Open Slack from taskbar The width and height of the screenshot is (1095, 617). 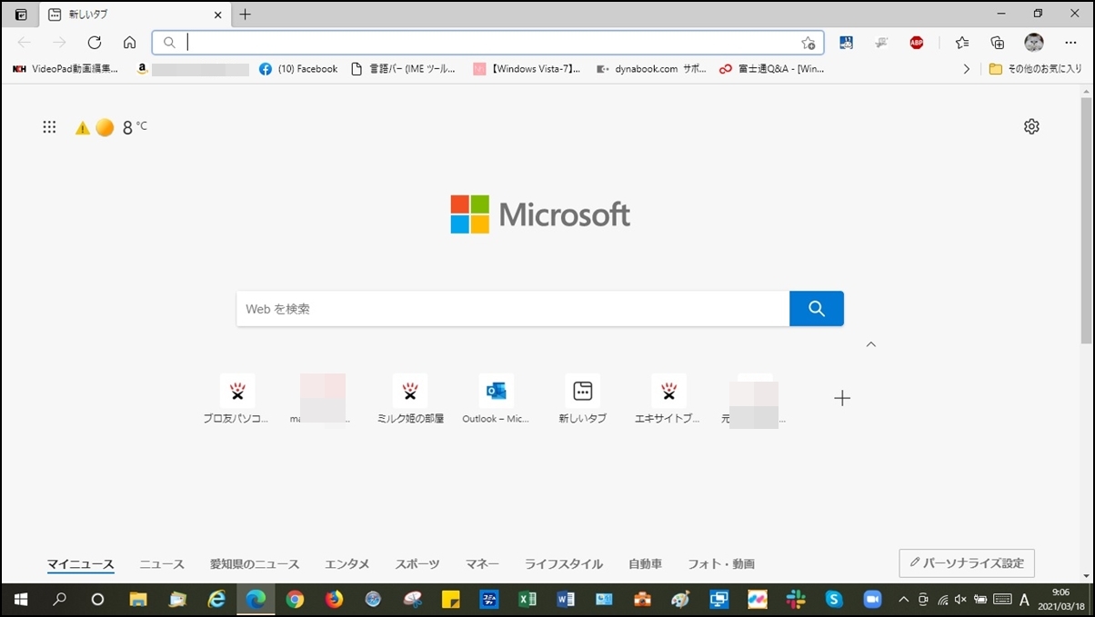(x=796, y=600)
